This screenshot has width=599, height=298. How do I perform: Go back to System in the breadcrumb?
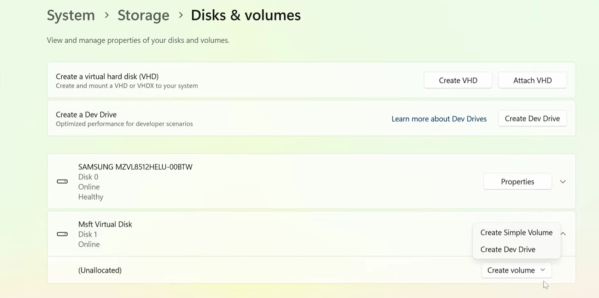pos(71,15)
